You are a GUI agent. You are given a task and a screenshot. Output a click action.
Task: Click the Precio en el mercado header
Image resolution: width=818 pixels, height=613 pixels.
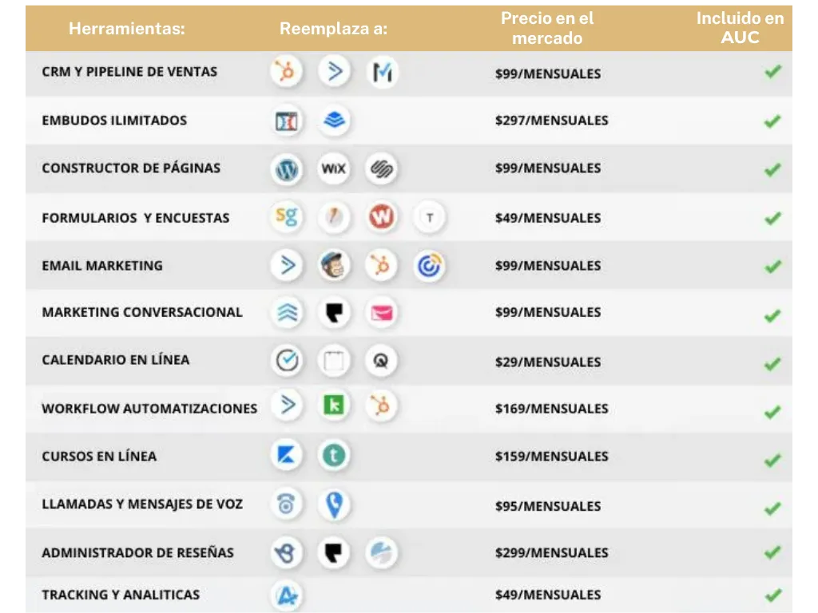coord(547,29)
